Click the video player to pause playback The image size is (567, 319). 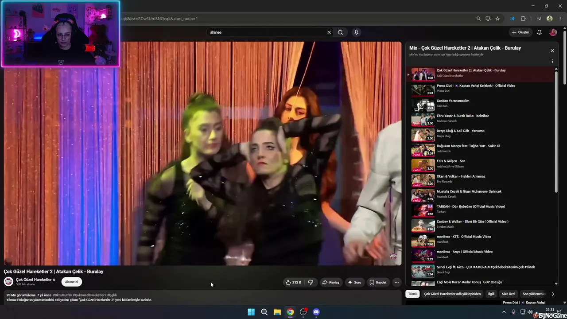pyautogui.click(x=203, y=153)
